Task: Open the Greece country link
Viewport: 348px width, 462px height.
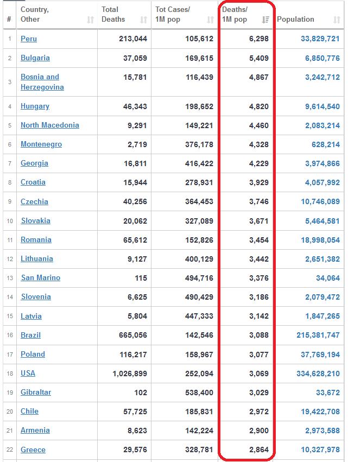Action: tap(33, 450)
